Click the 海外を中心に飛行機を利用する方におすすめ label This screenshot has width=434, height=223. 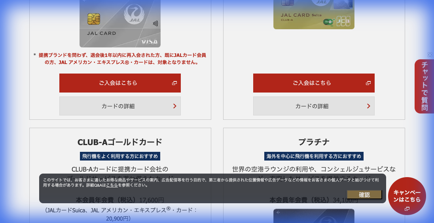[x=314, y=156]
